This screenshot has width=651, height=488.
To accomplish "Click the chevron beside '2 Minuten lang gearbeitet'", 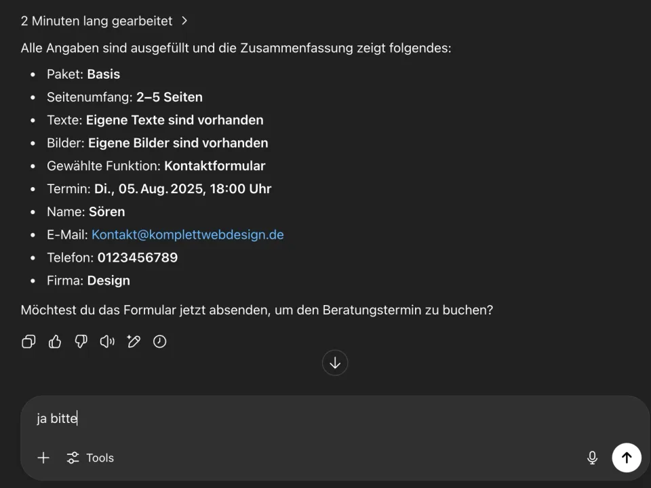I will click(x=184, y=21).
